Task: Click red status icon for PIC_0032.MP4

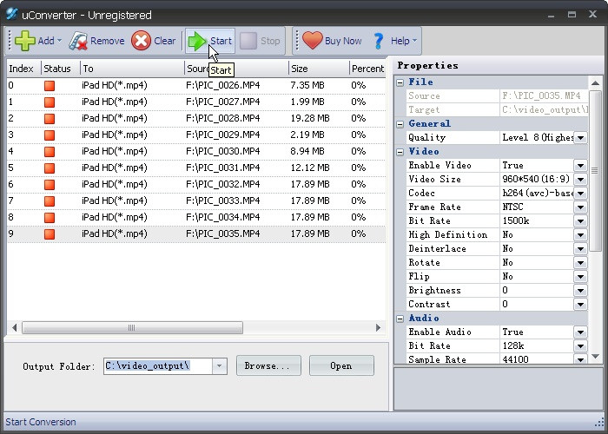Action: pyautogui.click(x=50, y=184)
